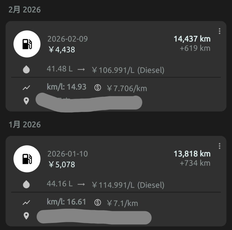232x230 pixels.
Task: Click the 2026-02-09 date text
Action: pyautogui.click(x=68, y=39)
